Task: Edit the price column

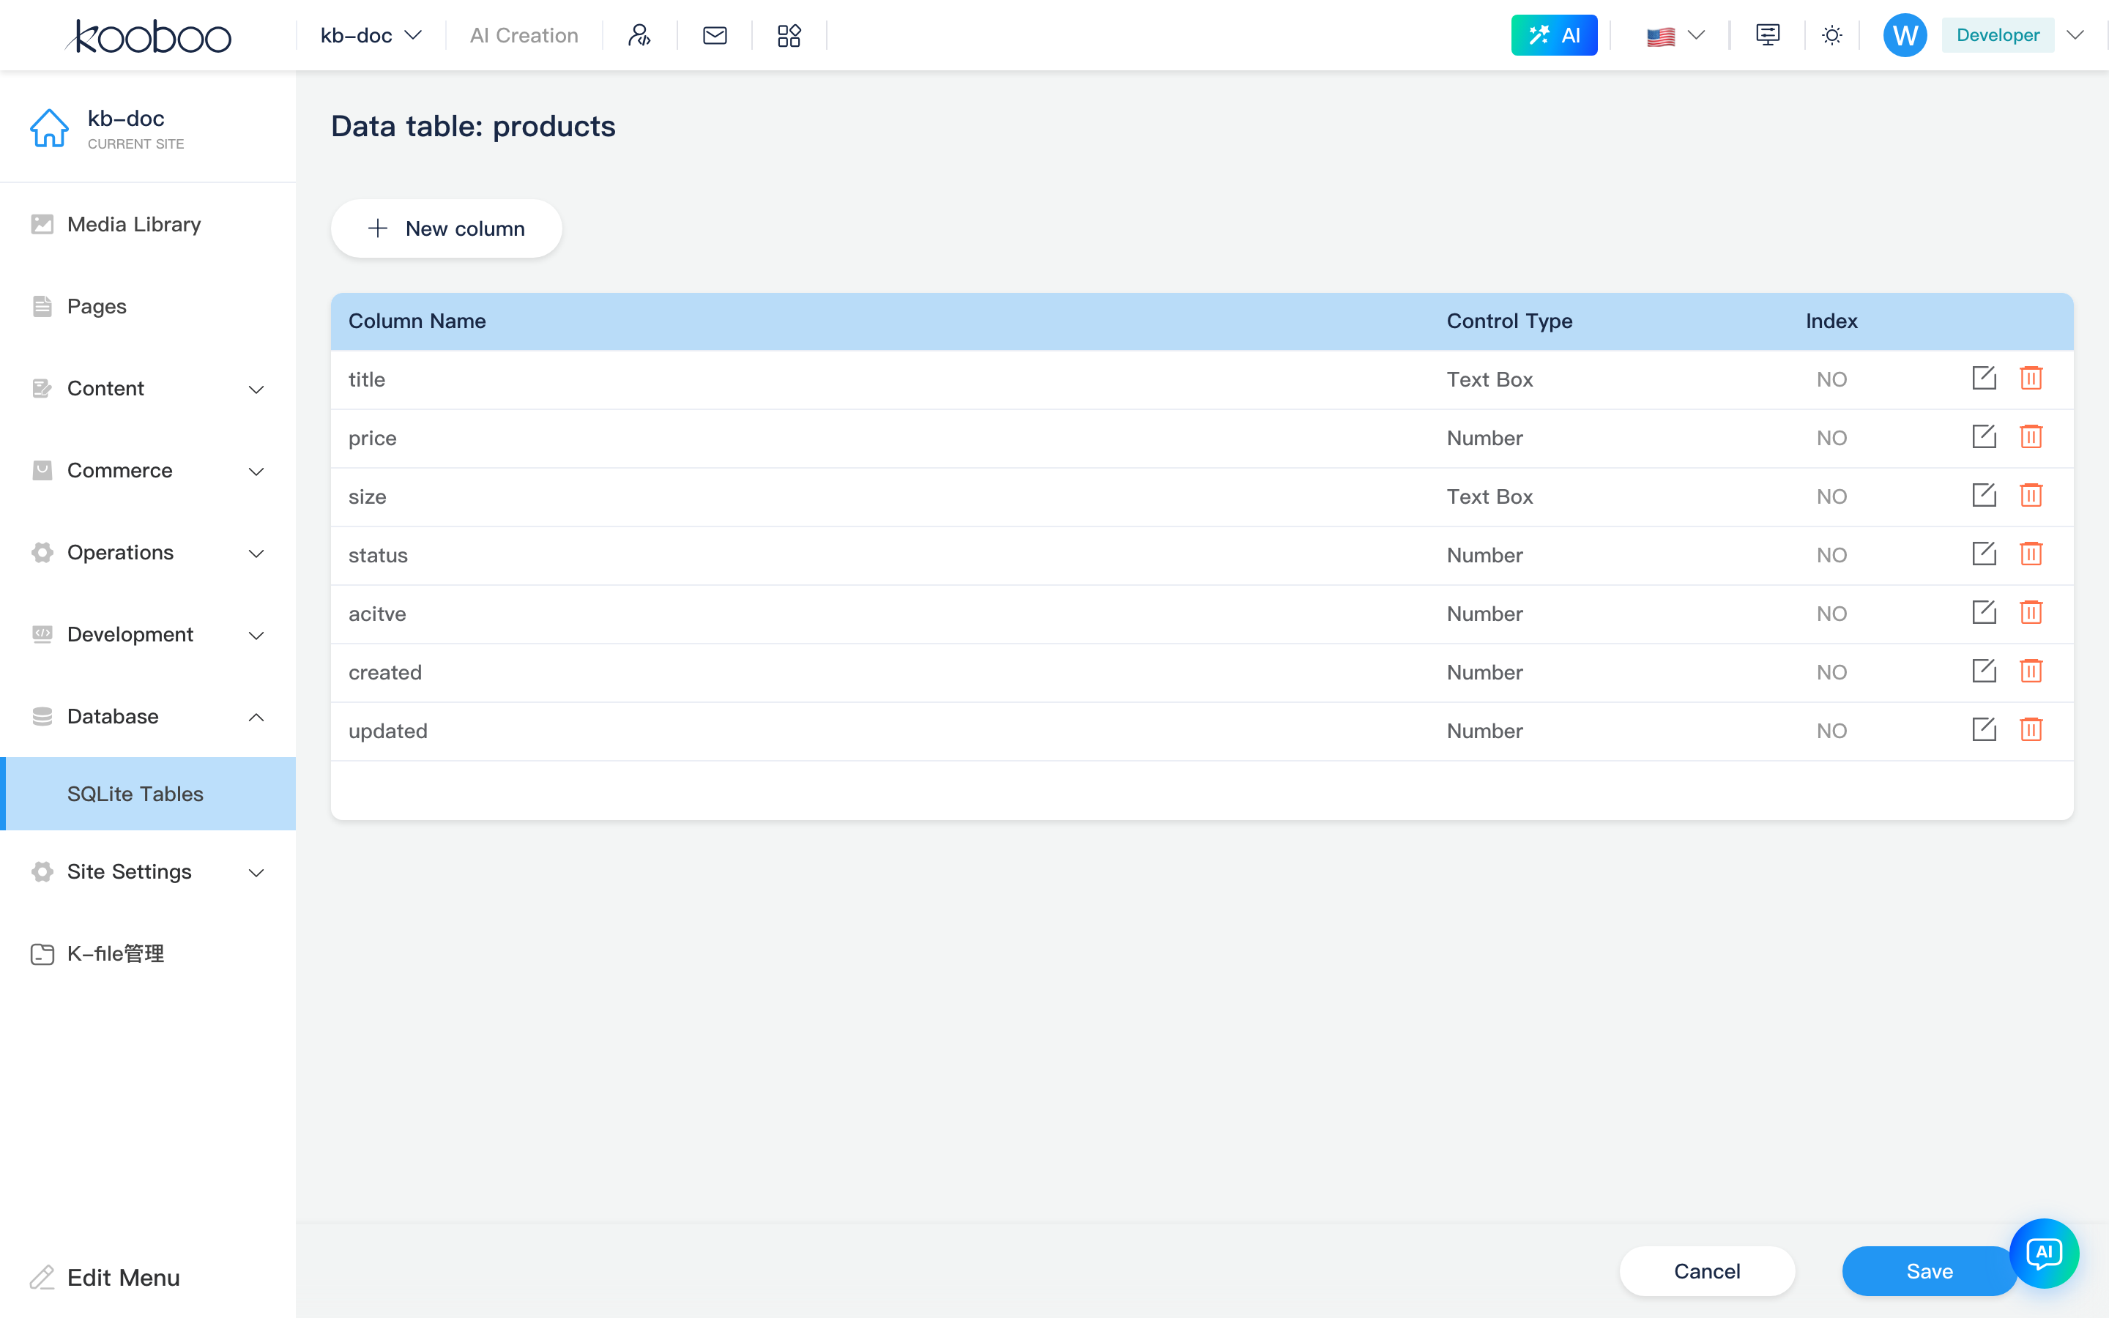Action: 1984,436
